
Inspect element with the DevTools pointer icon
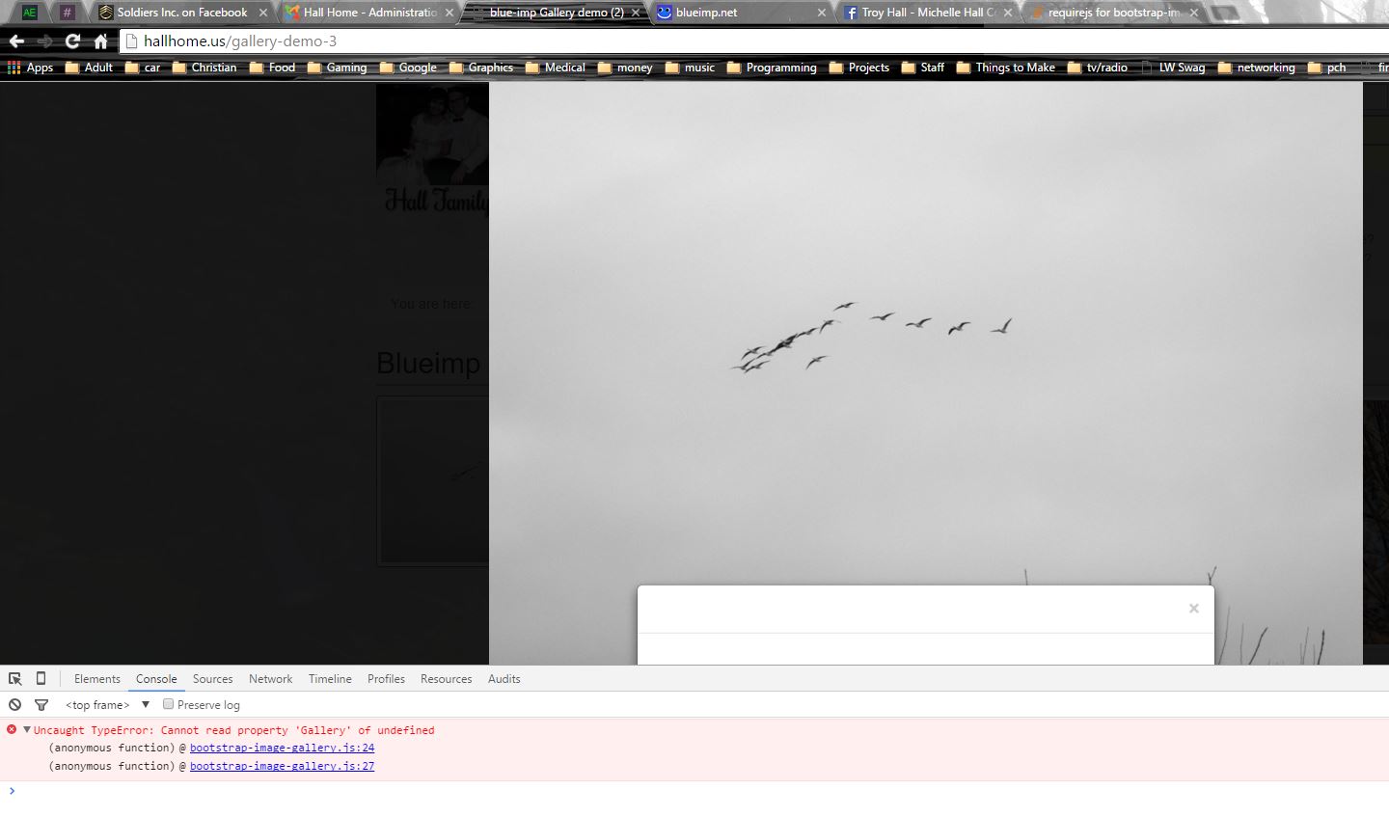coord(15,679)
